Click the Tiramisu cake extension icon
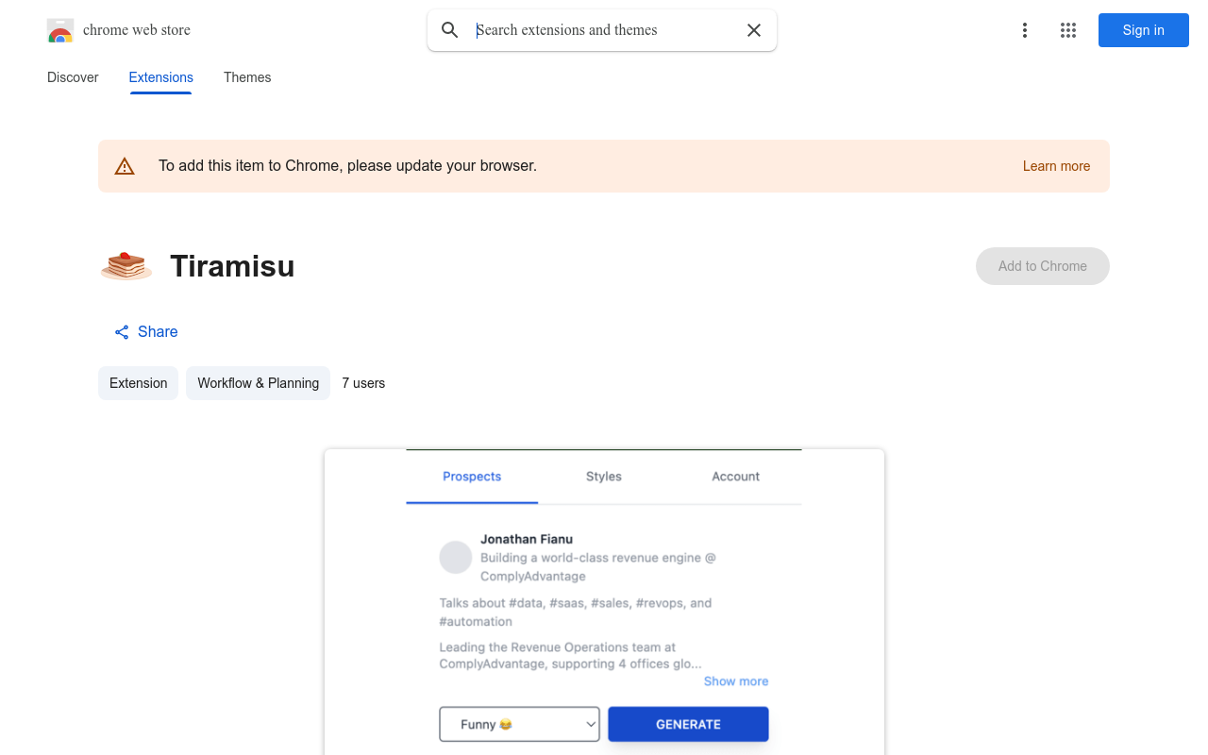Screen dimensions: 1208x755 (126, 266)
